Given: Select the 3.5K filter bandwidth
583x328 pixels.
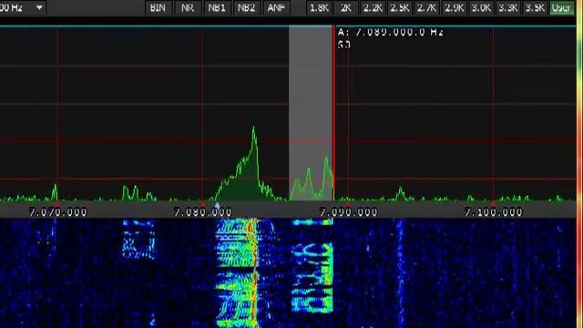Looking at the screenshot, I should tap(535, 8).
